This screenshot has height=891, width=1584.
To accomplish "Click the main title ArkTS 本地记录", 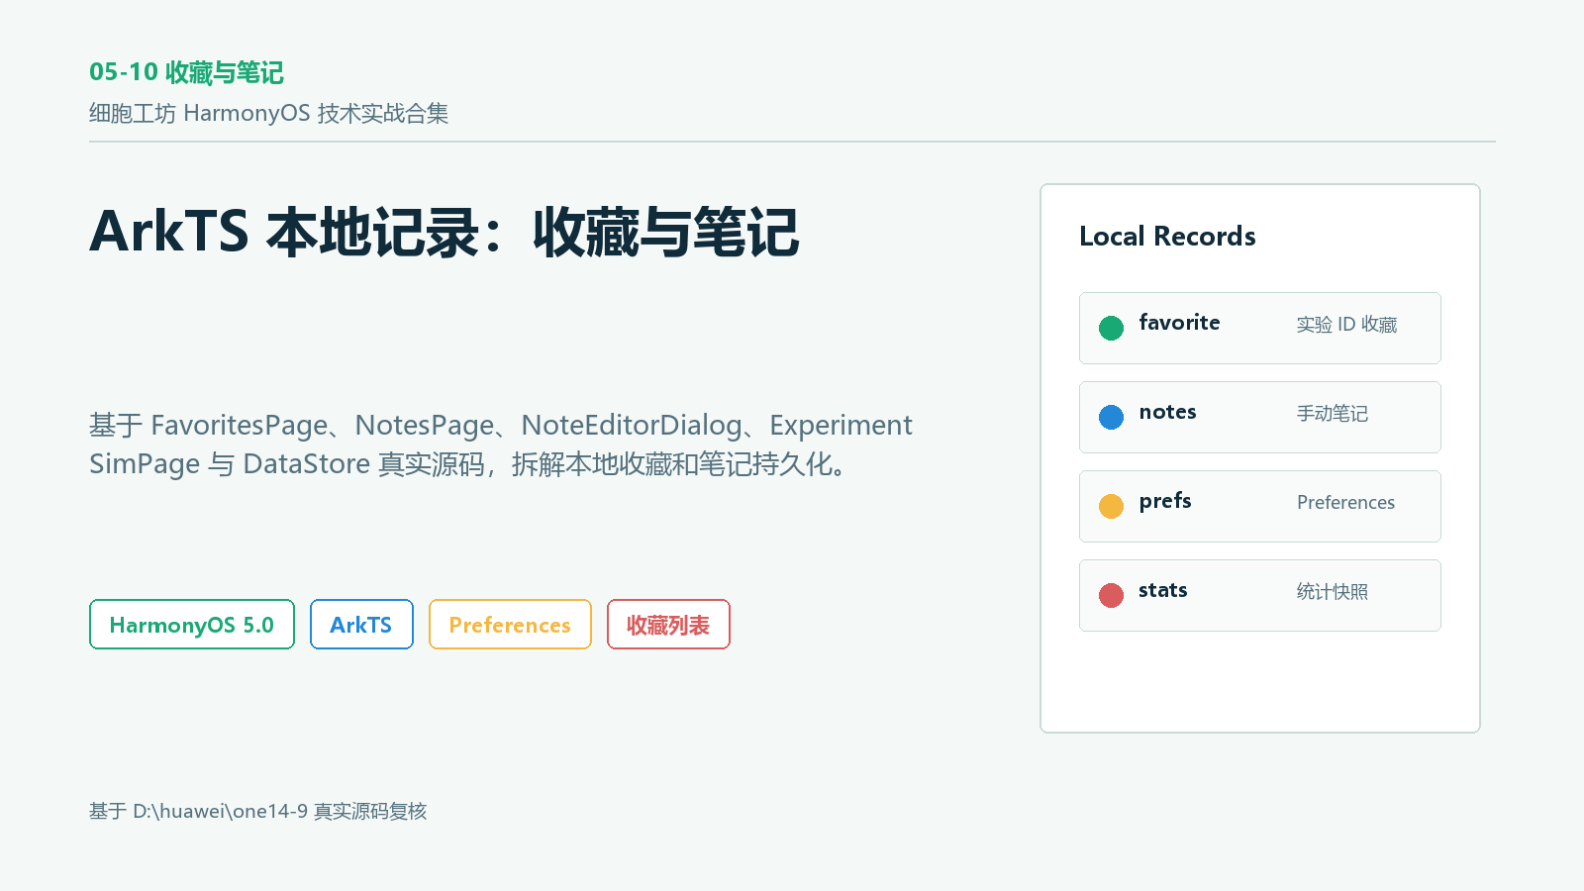I will click(x=444, y=233).
